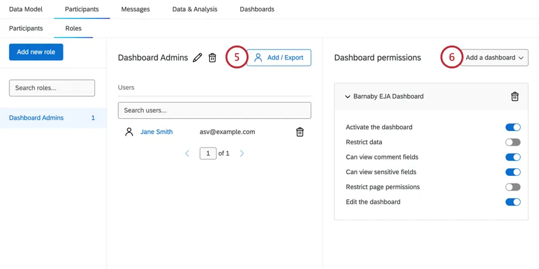Go to the previous users page arrow
539x269 pixels.
point(187,153)
